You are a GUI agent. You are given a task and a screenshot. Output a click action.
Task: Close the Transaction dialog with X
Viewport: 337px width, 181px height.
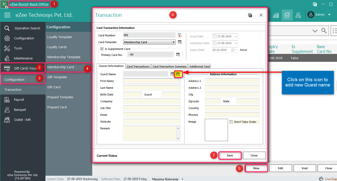(261, 15)
